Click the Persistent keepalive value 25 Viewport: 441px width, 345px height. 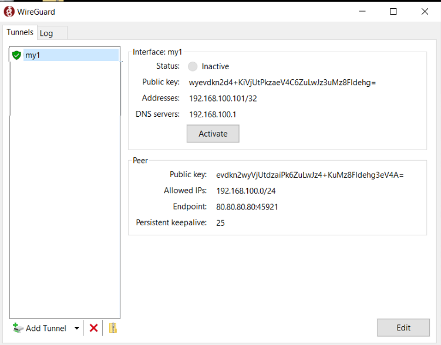tap(221, 223)
